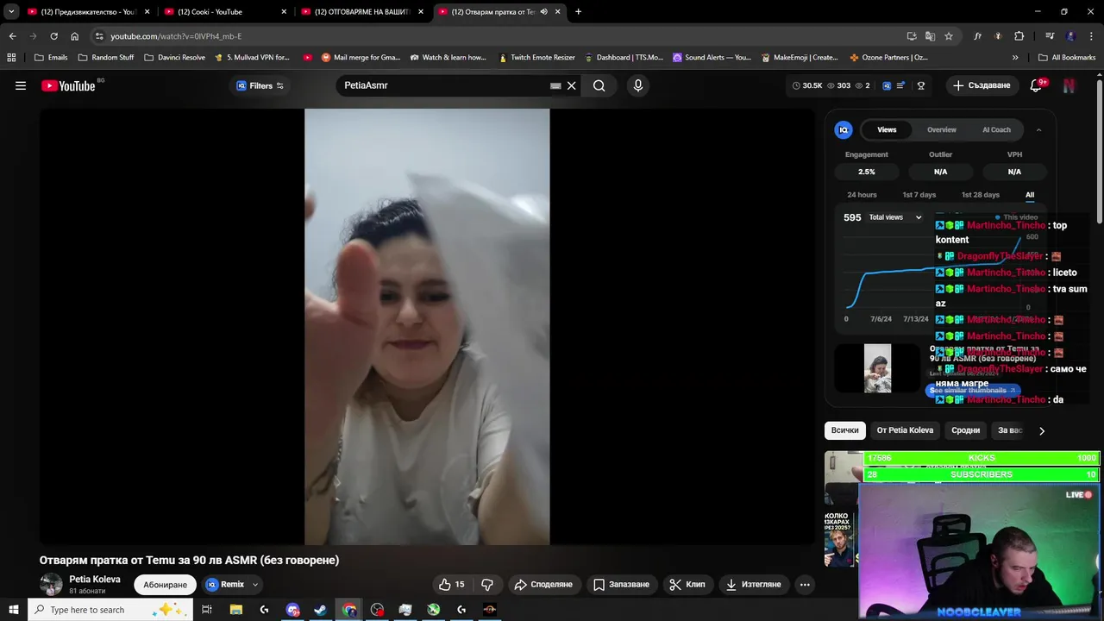Open the Total views dropdown

click(x=895, y=217)
